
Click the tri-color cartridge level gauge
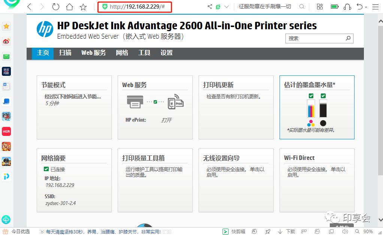point(311,109)
